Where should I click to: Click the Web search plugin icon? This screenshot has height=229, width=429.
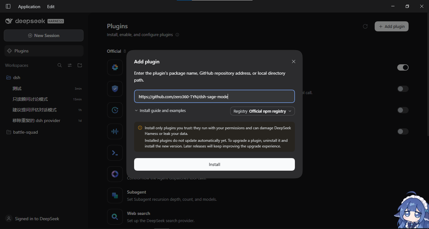[115, 217]
